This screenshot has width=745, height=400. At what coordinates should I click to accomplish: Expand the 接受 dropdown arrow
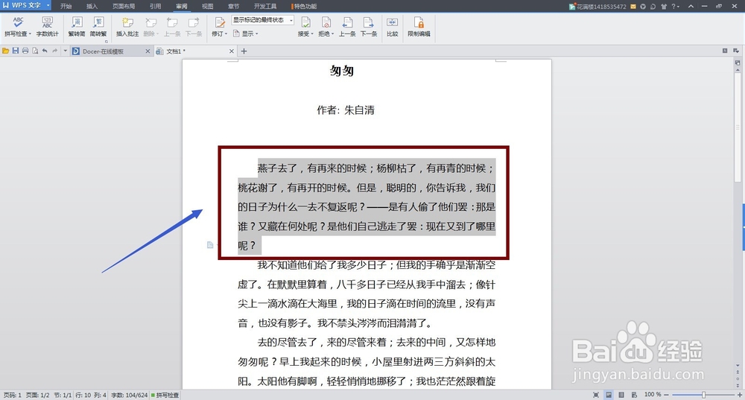(312, 34)
